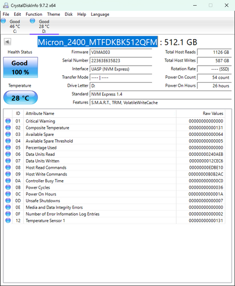Click the C: drive blue status orb

pos(3,21)
